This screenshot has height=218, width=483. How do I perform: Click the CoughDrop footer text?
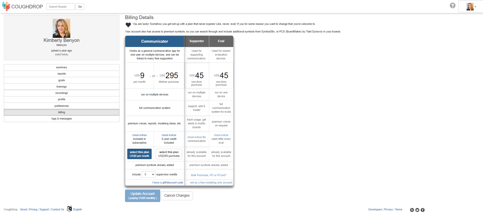(x=11, y=210)
